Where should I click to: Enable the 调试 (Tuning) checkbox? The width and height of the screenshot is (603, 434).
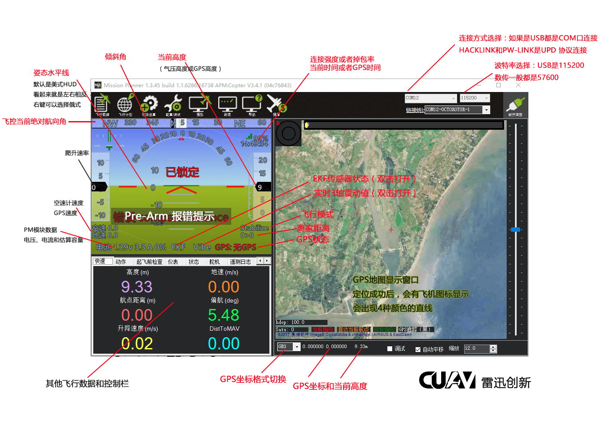click(x=390, y=349)
